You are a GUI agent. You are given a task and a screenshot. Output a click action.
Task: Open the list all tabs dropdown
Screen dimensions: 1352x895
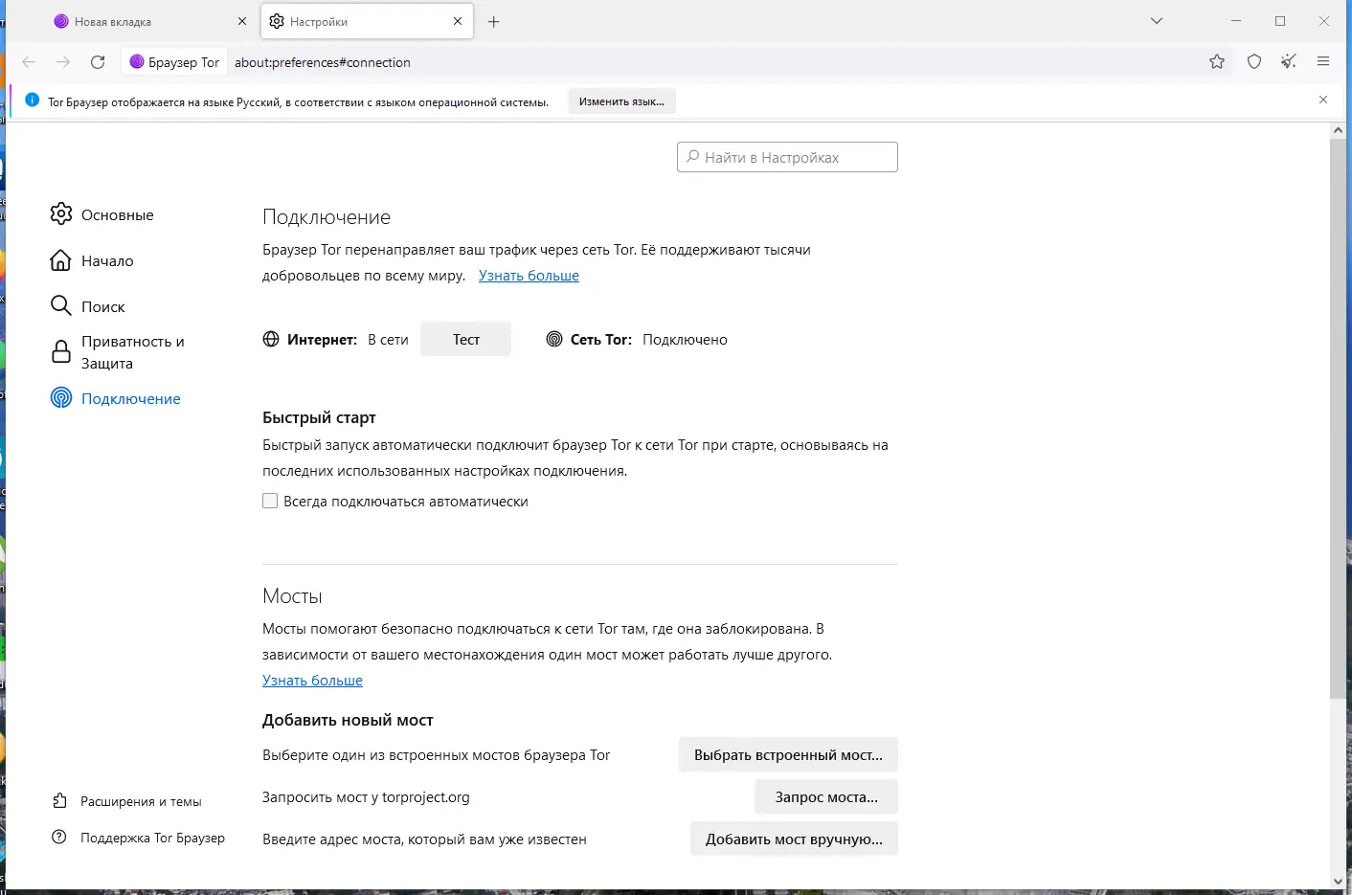(1157, 21)
